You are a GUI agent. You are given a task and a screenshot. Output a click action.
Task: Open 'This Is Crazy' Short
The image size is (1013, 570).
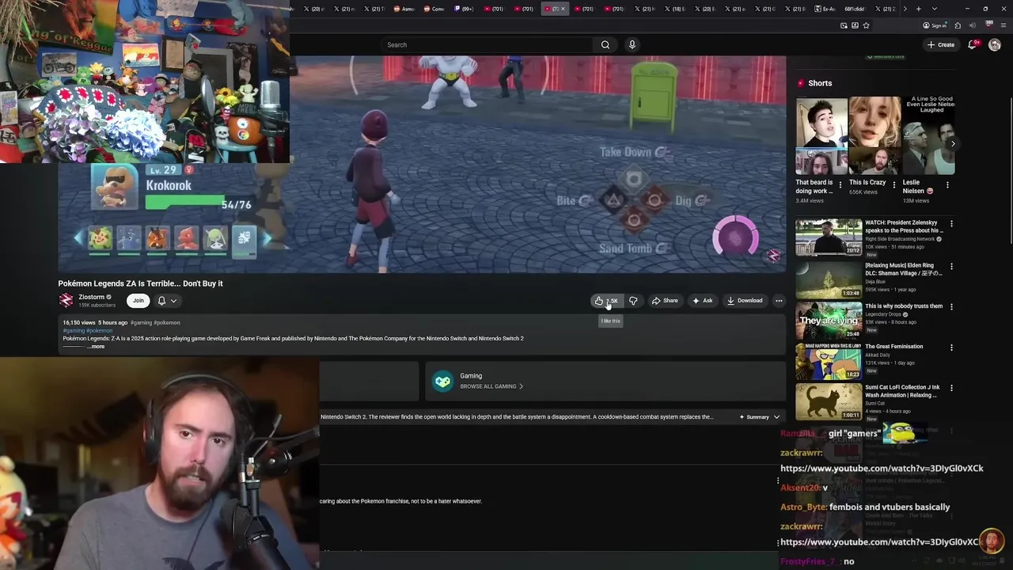[x=875, y=136]
